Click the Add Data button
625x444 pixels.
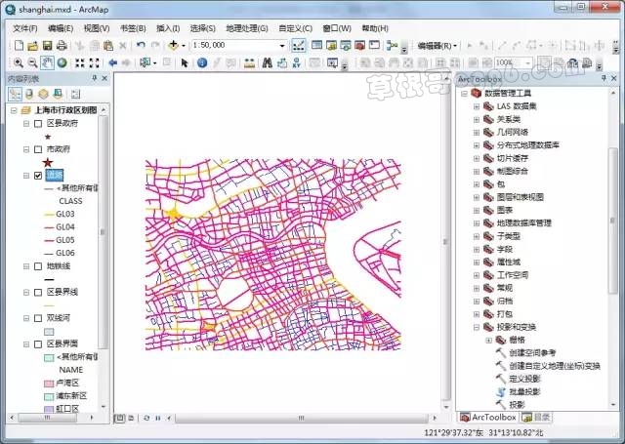click(174, 46)
